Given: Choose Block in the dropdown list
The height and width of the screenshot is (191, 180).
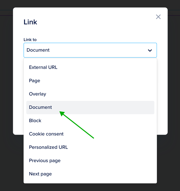Looking at the screenshot, I should 35,121.
